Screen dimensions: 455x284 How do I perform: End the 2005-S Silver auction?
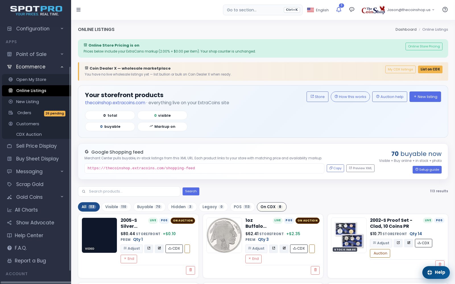coord(129,259)
